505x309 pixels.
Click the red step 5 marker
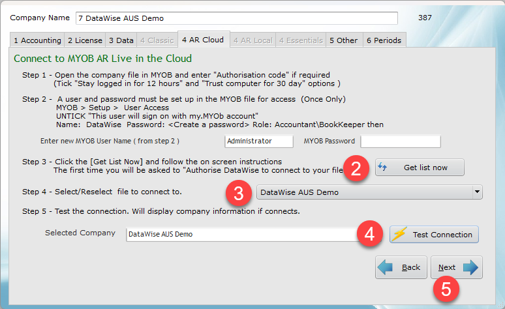pyautogui.click(x=446, y=289)
